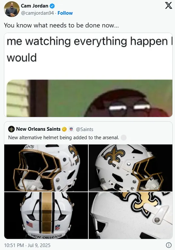Open the tweet timestamp 10:51 PM Jul 9, 2025
Screen dimensions: 175x250
[x=27, y=245]
